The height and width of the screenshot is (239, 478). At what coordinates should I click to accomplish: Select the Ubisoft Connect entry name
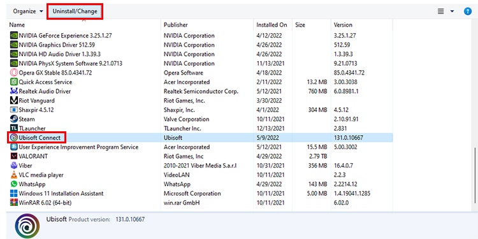click(40, 138)
